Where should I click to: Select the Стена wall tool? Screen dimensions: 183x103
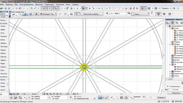(x=3, y=26)
